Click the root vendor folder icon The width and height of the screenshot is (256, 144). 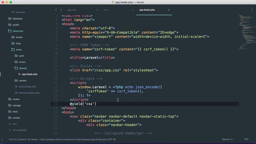coord(10,118)
